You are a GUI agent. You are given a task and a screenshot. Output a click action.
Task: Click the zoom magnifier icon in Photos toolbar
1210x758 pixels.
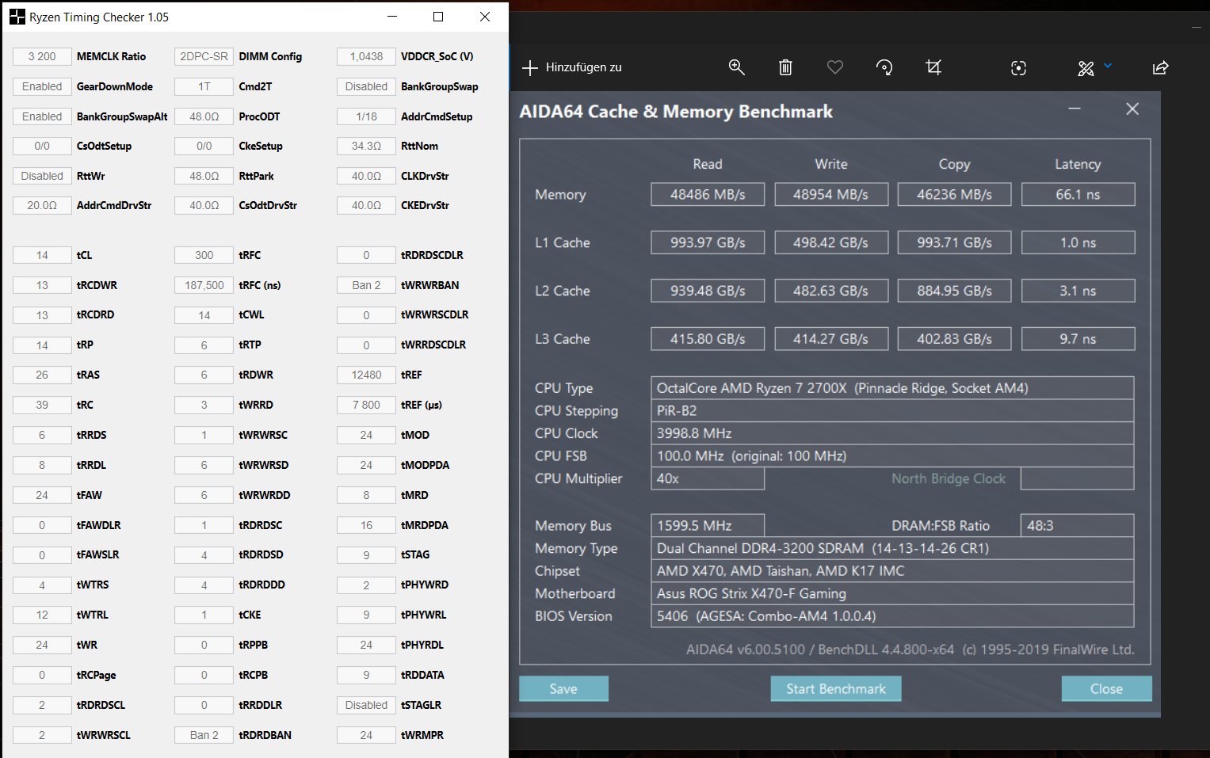pyautogui.click(x=736, y=67)
